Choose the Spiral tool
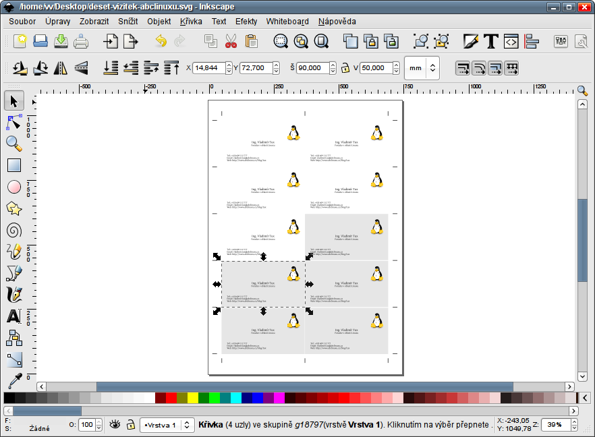The image size is (595, 437). [14, 230]
